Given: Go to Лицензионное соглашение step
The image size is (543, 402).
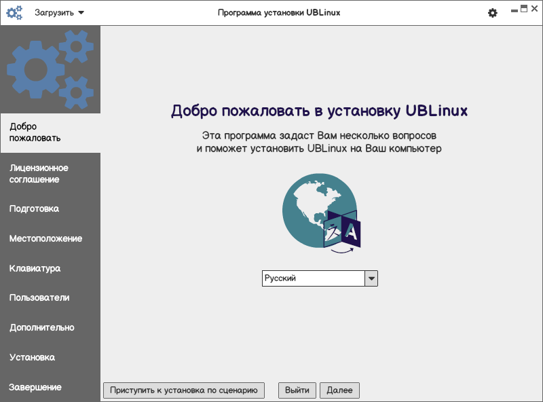Looking at the screenshot, I should coord(50,174).
